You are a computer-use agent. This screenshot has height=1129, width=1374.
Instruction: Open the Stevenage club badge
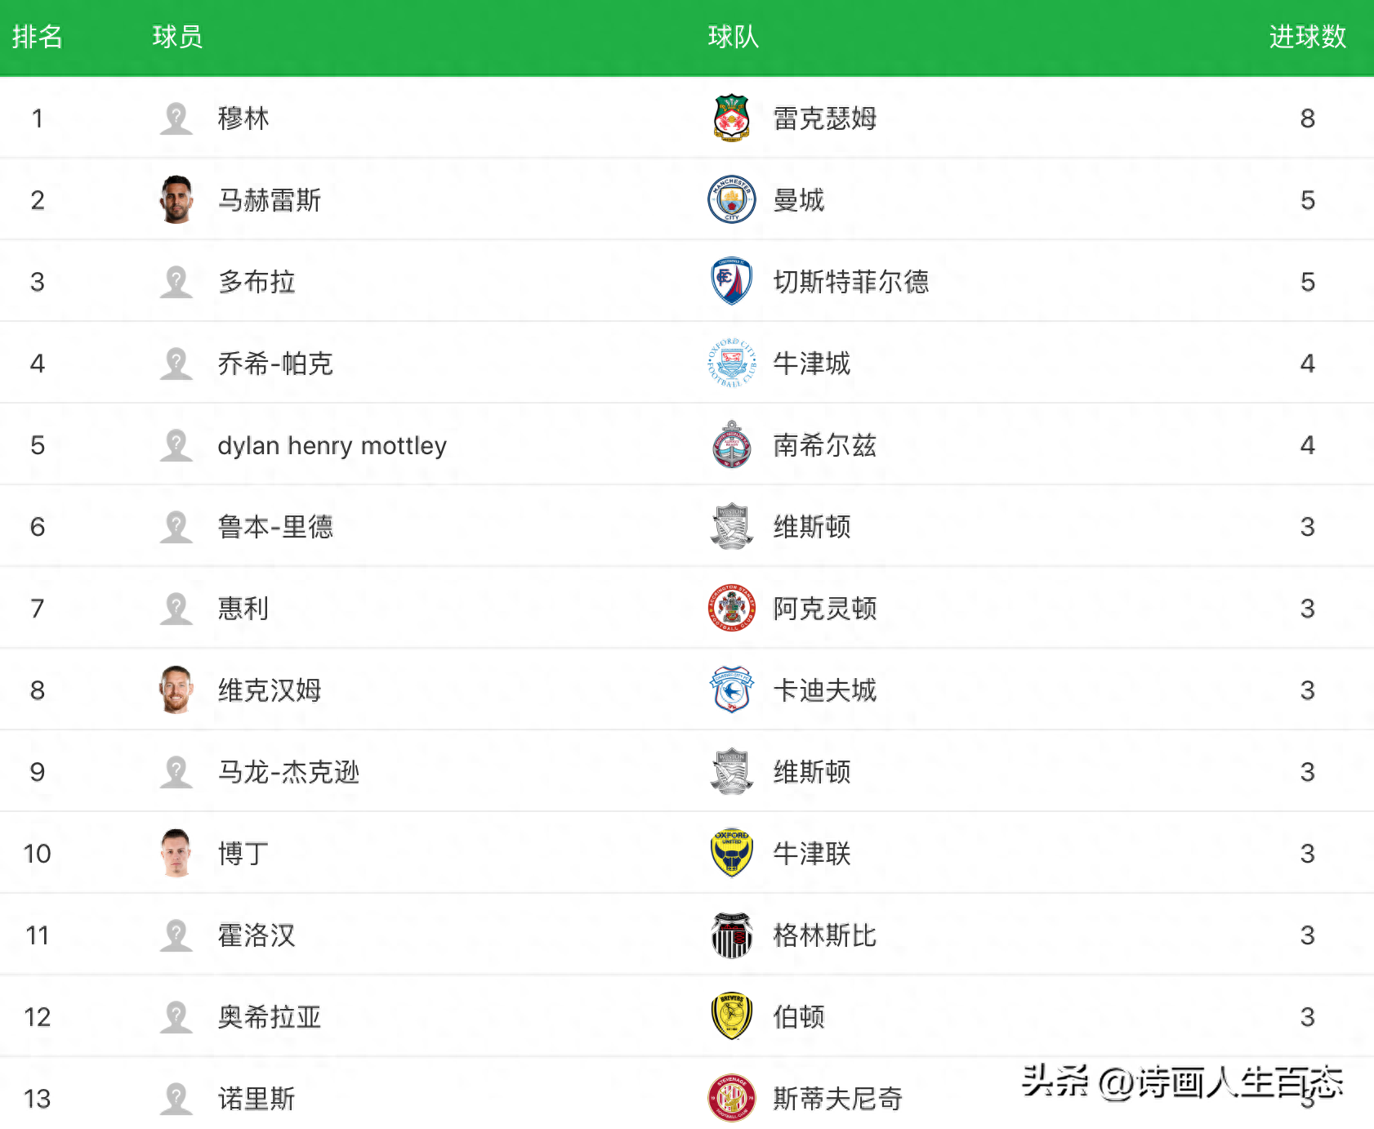pyautogui.click(x=731, y=1098)
